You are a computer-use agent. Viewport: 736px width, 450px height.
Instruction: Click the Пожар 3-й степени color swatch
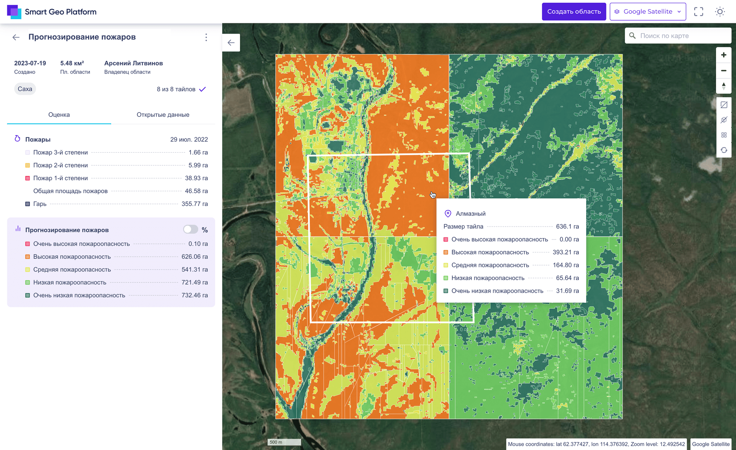point(28,152)
